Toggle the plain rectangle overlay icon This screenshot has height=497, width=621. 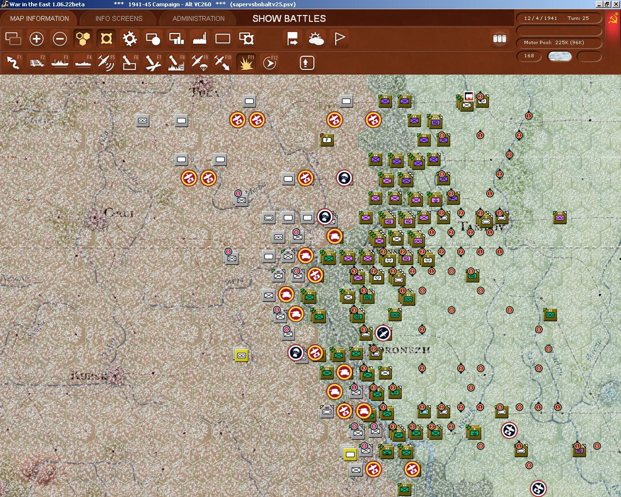coord(223,38)
